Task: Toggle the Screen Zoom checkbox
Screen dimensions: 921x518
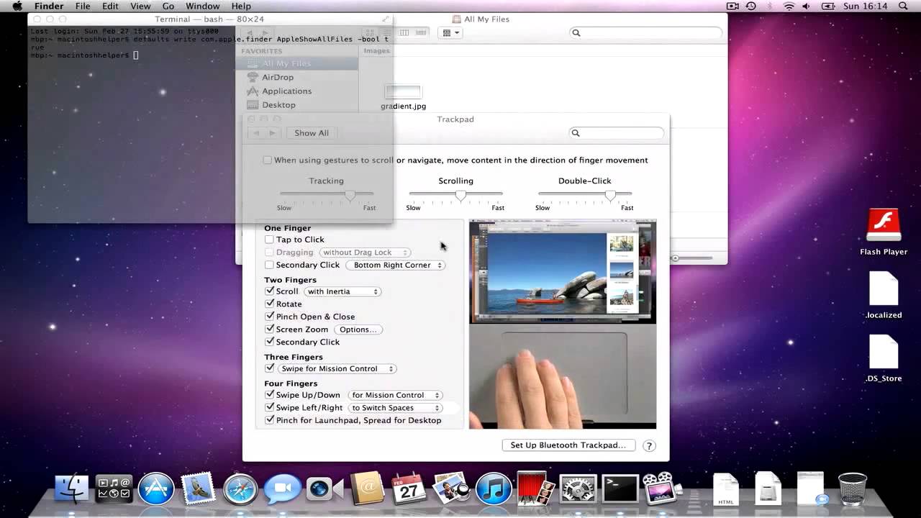Action: point(269,329)
